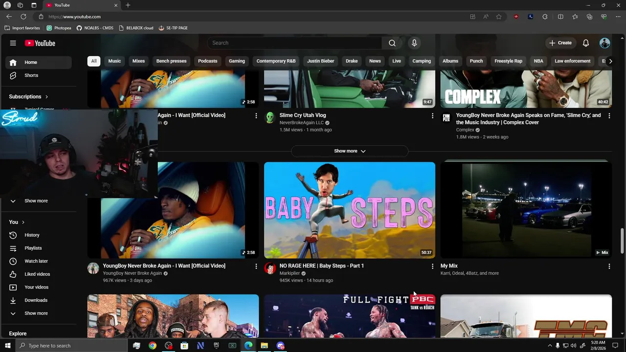Expand the You section chevron
626x352 pixels.
pyautogui.click(x=23, y=222)
